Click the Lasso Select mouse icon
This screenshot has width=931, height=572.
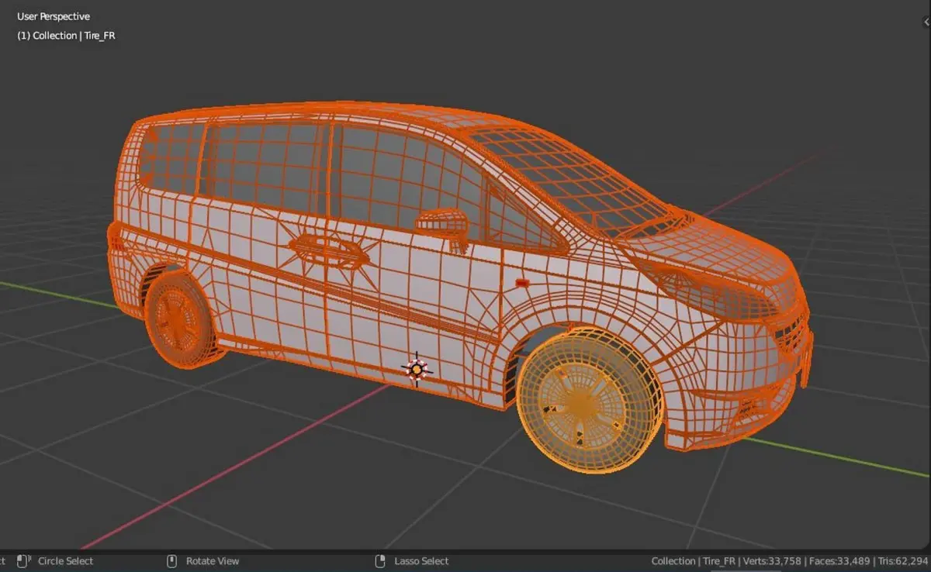point(380,560)
